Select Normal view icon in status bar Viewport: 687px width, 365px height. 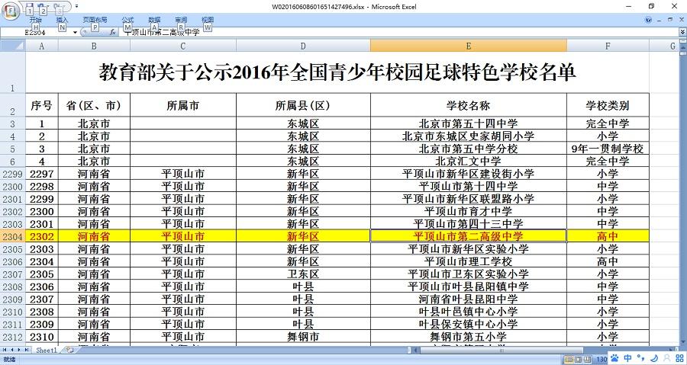point(569,360)
